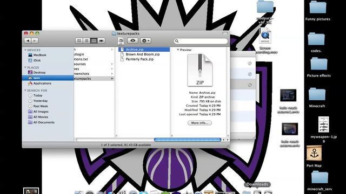Screen dimensions: 346x194
Task: Switch to list view
Action: 86,41
